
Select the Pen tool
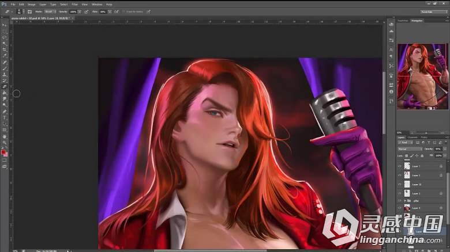point(4,112)
